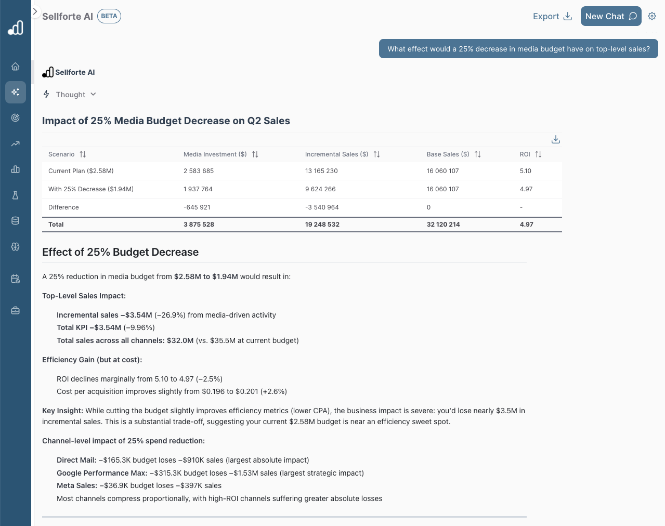Open the brain icon in sidebar
665x526 pixels.
16,247
